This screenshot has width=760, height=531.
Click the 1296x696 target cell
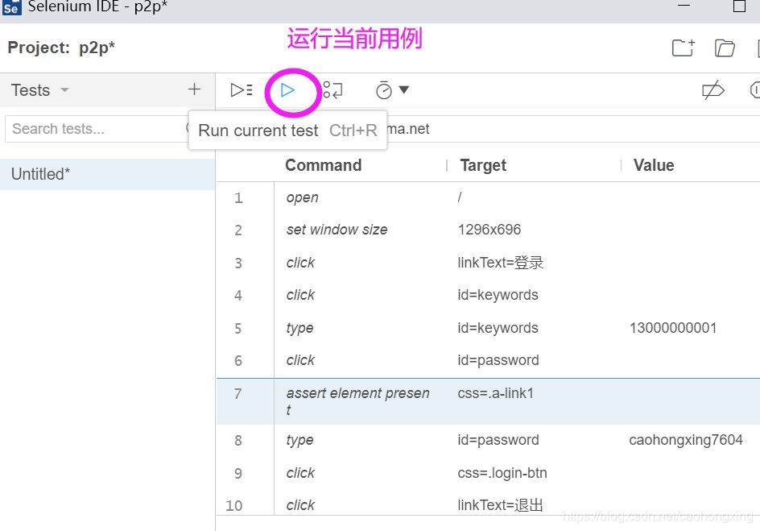tap(489, 230)
